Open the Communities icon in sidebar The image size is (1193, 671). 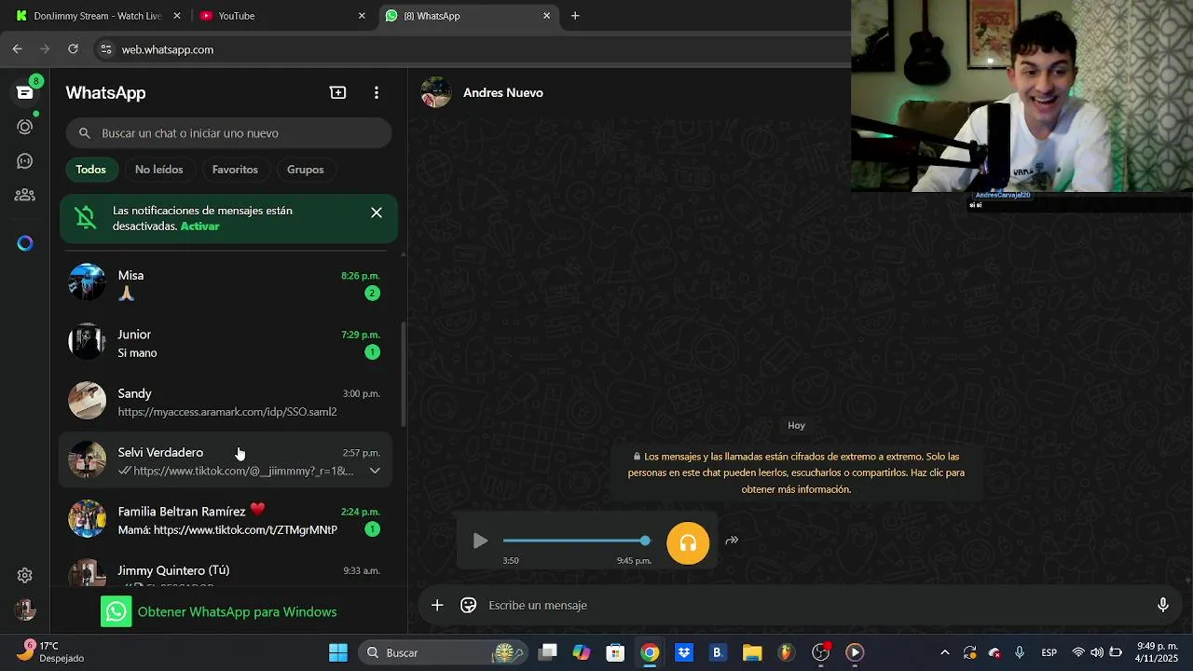25,195
